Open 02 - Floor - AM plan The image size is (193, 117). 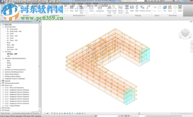[12, 36]
